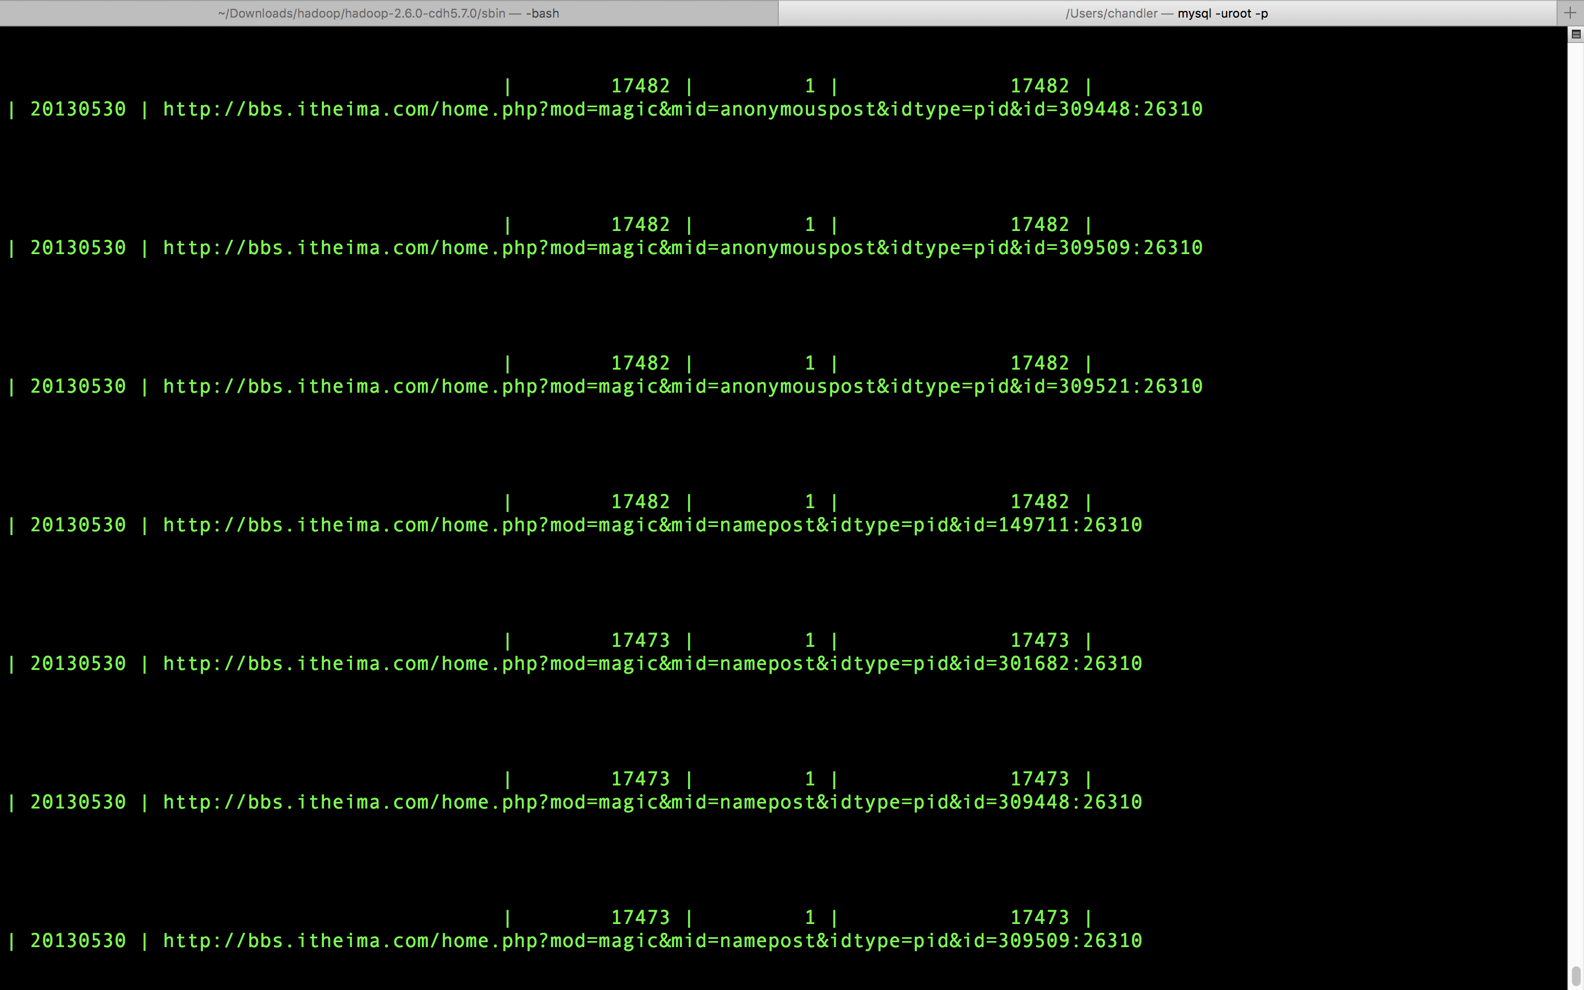Click the split pane icon above scrollbar

tap(1576, 34)
